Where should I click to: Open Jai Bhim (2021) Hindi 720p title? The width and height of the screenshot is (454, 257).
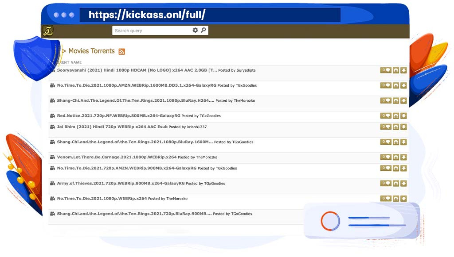[112, 127]
